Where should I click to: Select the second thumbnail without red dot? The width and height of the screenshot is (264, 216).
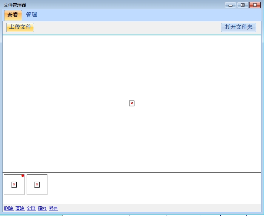37,185
